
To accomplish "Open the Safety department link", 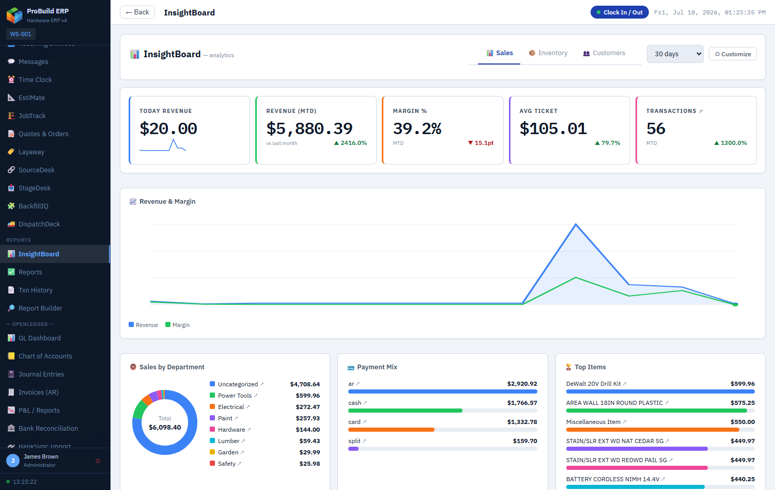I will [x=229, y=464].
